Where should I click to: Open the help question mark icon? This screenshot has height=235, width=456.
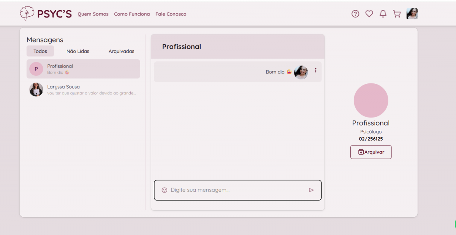(x=355, y=14)
